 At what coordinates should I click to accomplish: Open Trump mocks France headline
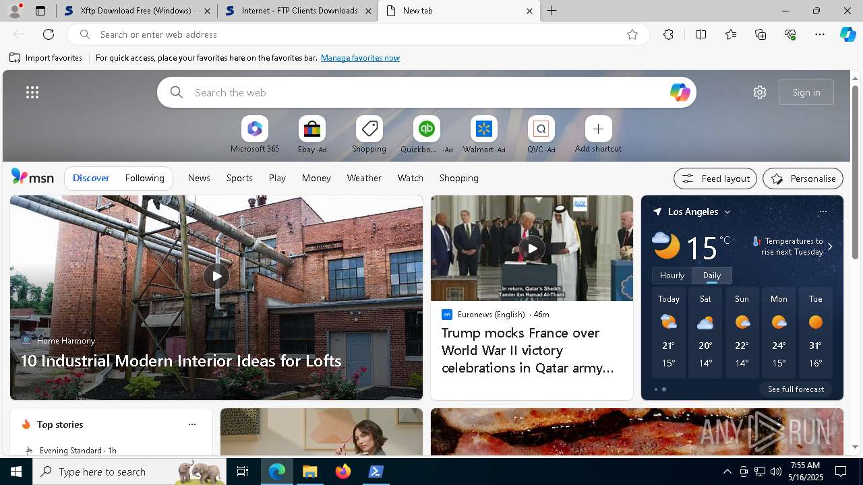(528, 350)
